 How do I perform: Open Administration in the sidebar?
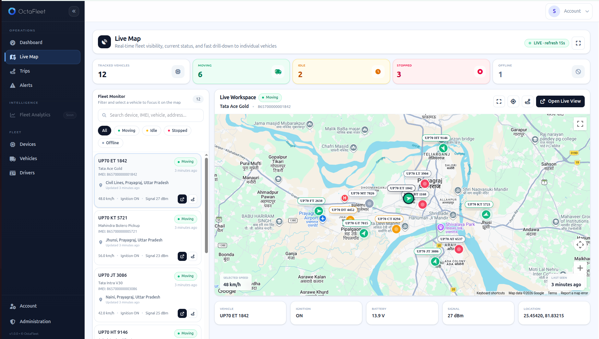(42, 321)
